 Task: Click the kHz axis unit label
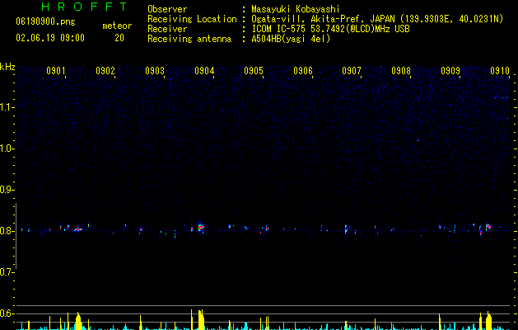[x=7, y=67]
